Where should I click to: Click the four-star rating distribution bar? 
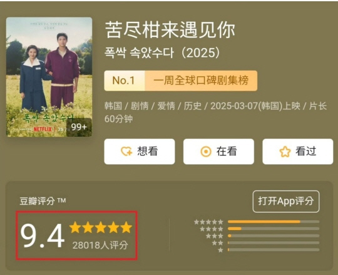[274, 229]
